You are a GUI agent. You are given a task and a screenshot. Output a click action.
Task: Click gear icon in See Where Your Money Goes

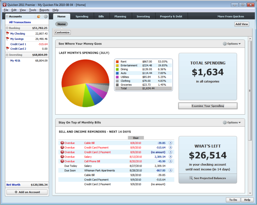(x=225, y=44)
